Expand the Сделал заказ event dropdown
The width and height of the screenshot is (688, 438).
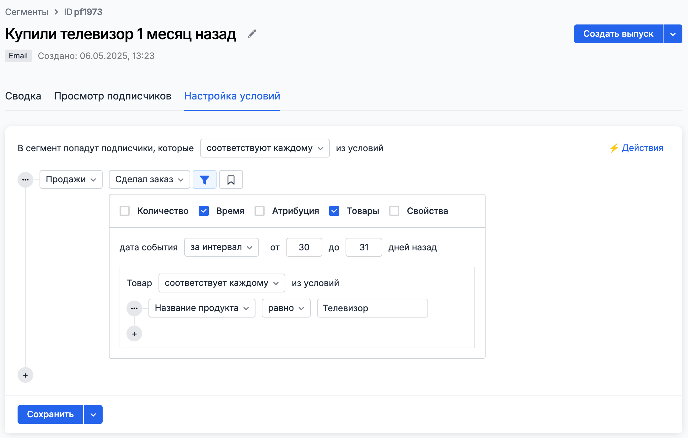pos(149,179)
